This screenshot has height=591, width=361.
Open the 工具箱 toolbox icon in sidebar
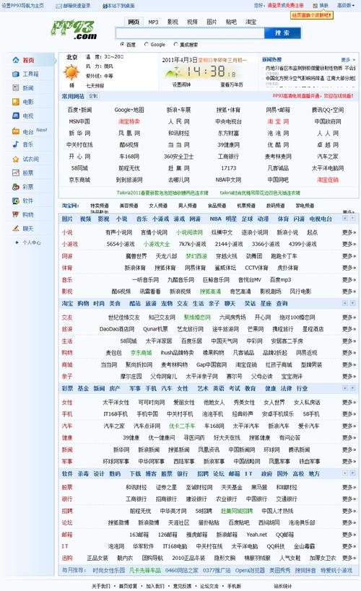coord(16,74)
